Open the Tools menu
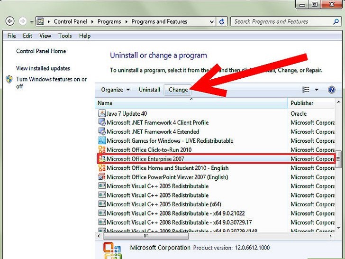The width and height of the screenshot is (345, 259). point(65,36)
